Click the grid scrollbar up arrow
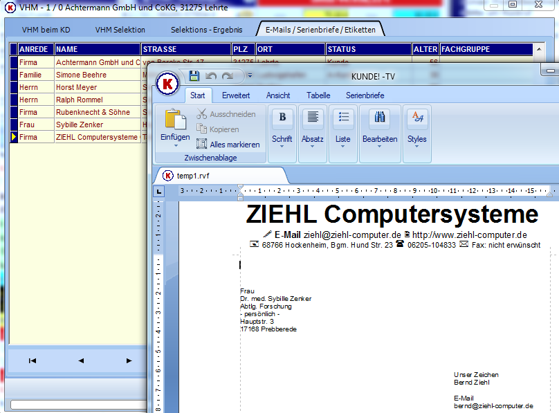The height and width of the screenshot is (413, 559). 539,49
